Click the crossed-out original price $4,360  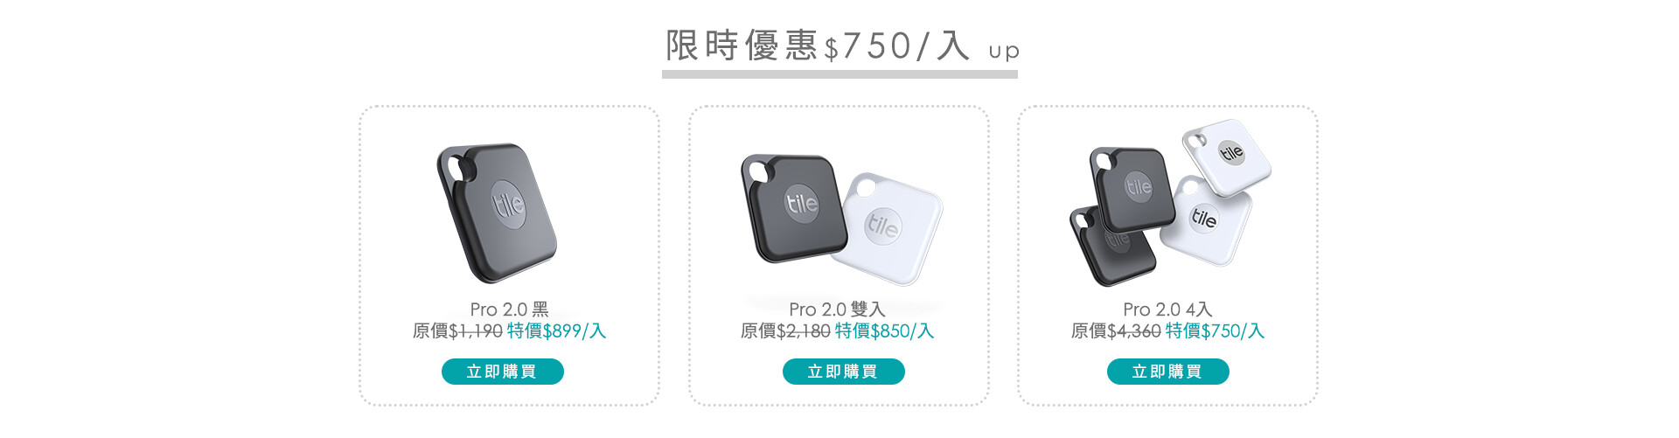tap(1134, 331)
